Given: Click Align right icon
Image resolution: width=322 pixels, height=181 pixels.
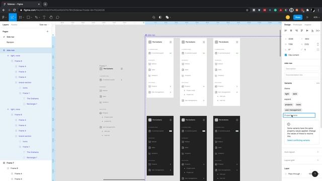Looking at the screenshot, I should click(296, 31).
